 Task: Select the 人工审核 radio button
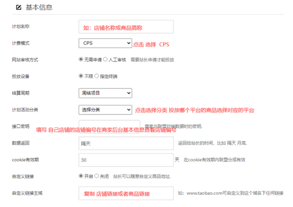tap(105, 60)
